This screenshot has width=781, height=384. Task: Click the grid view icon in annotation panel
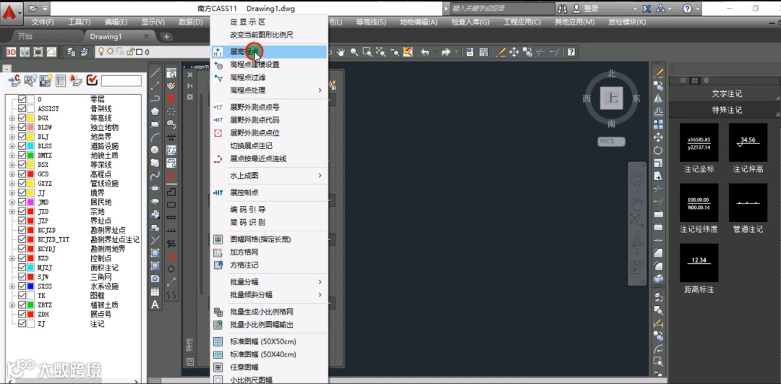(x=695, y=80)
